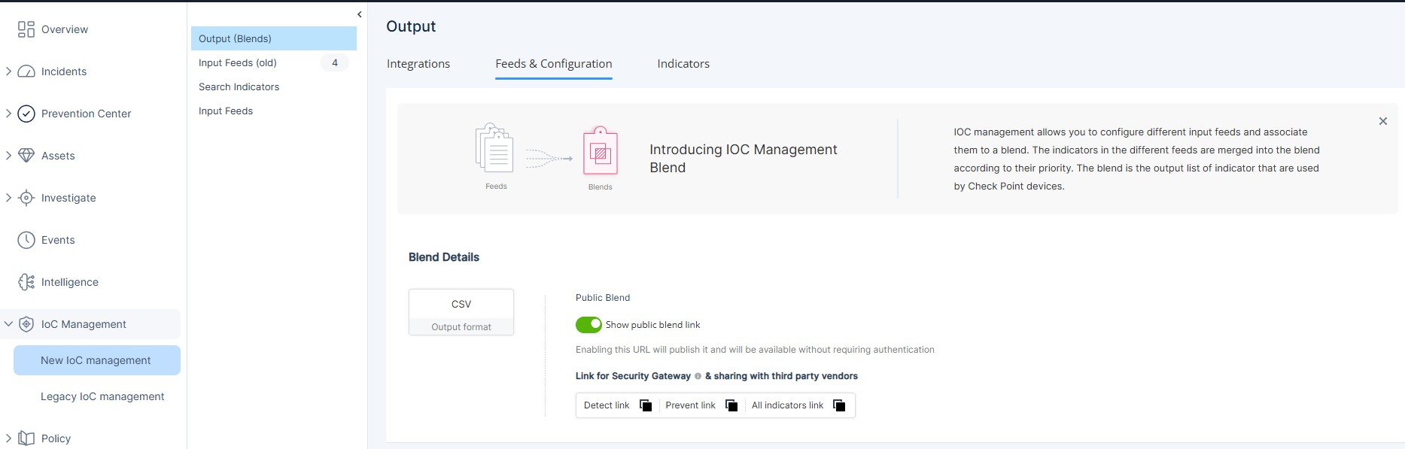This screenshot has width=1405, height=449.
Task: Open the Intelligence brain icon
Action: click(26, 282)
